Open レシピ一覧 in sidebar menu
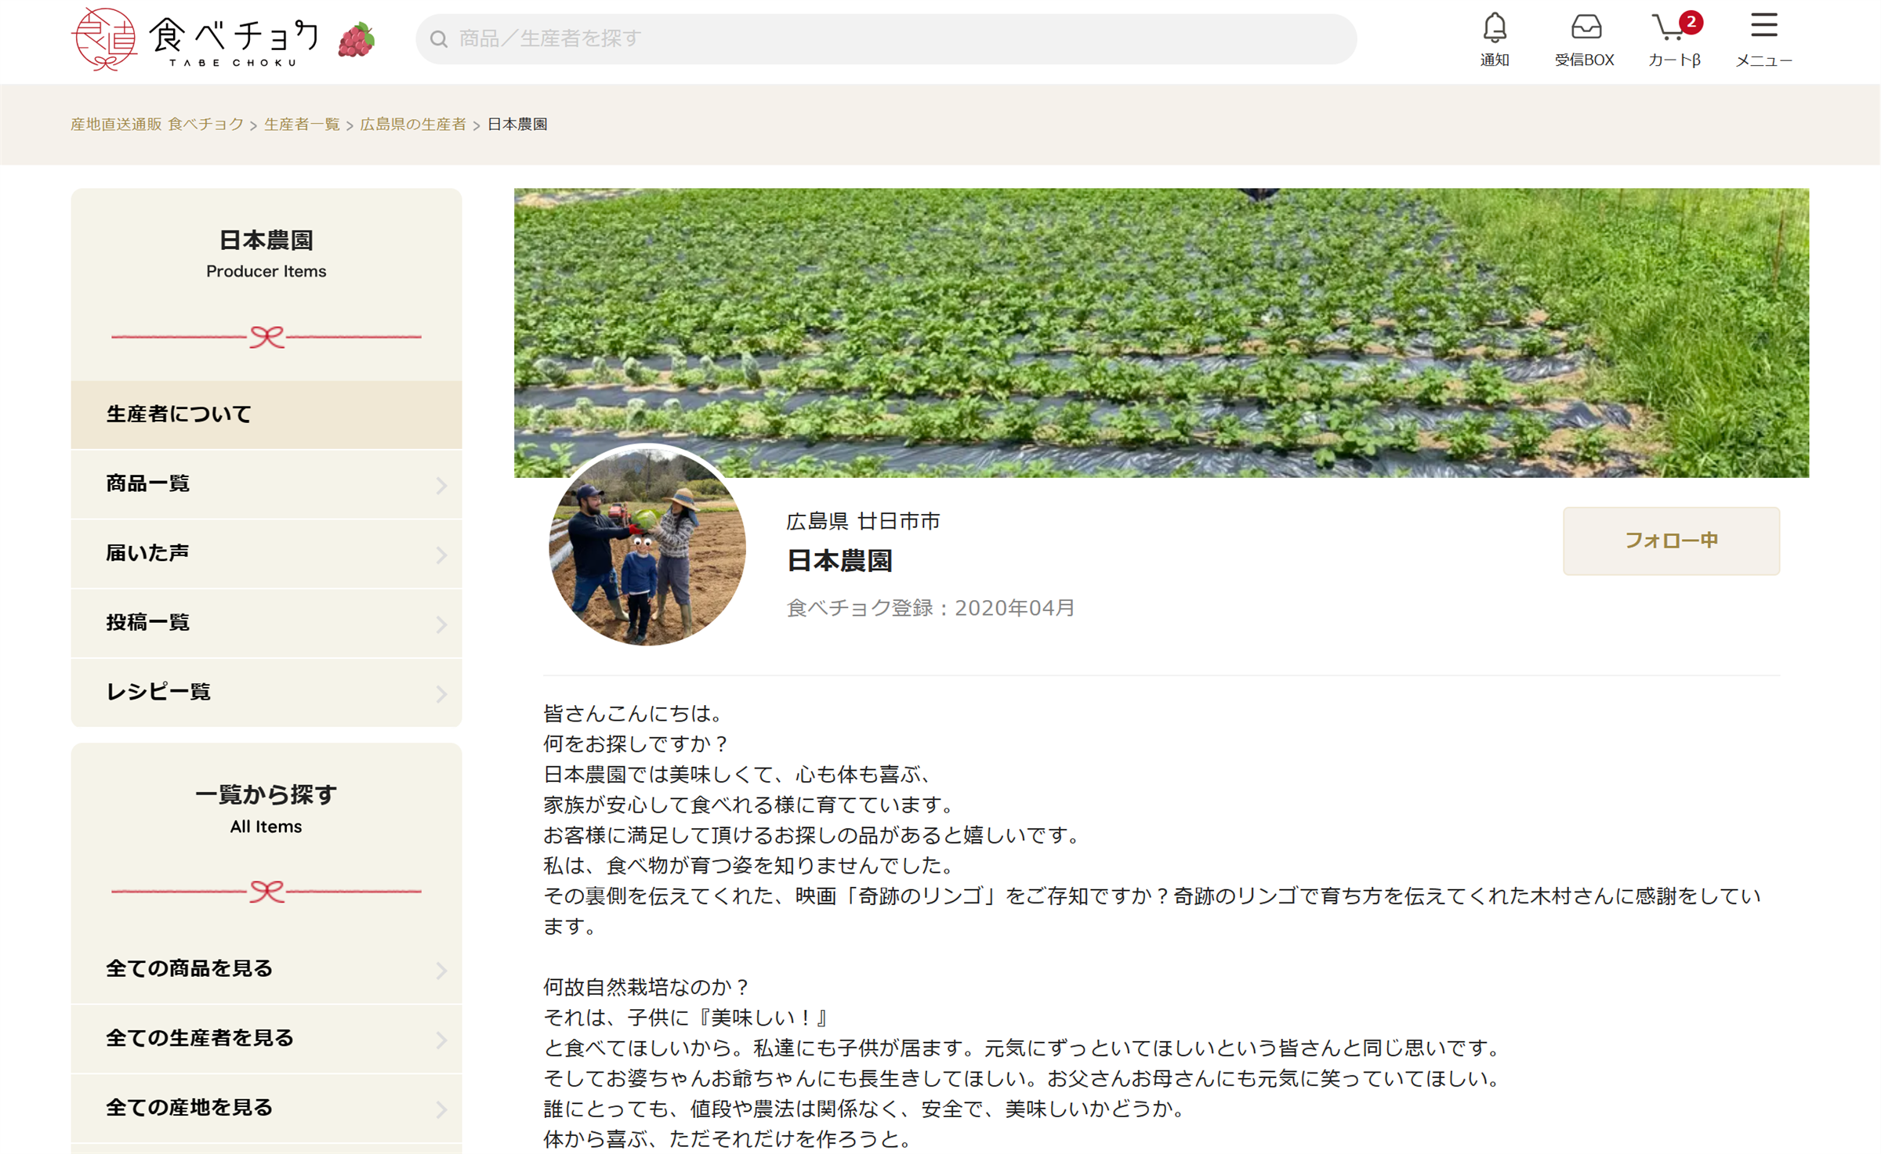The image size is (1881, 1154). pyautogui.click(x=266, y=692)
